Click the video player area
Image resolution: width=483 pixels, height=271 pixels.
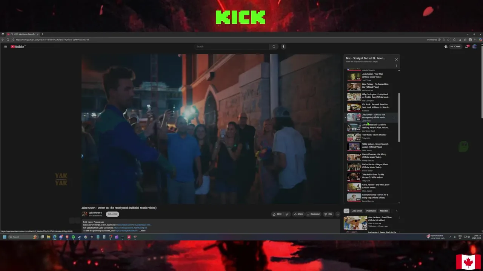[x=211, y=129]
